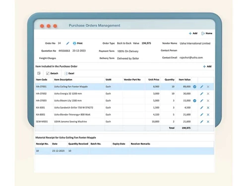Edit order number 14 with pencil icon
The height and width of the screenshot is (186, 248).
tap(67, 43)
